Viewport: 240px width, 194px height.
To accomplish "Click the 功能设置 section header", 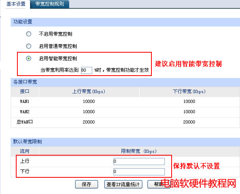I will (x=23, y=22).
